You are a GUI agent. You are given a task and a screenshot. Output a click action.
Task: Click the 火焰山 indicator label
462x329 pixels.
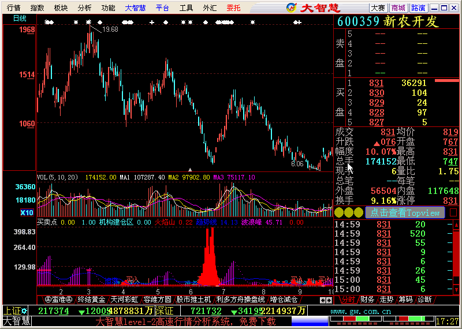click(x=165, y=222)
